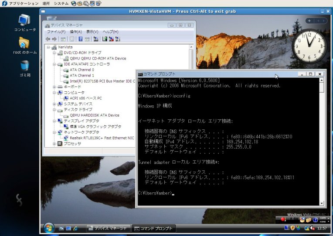The height and width of the screenshot is (236, 333).
Task: Open the GNOME アプリケーション menu
Action: coord(23,3)
